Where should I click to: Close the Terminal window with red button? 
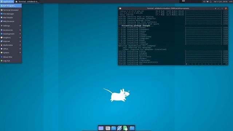(x=226, y=8)
